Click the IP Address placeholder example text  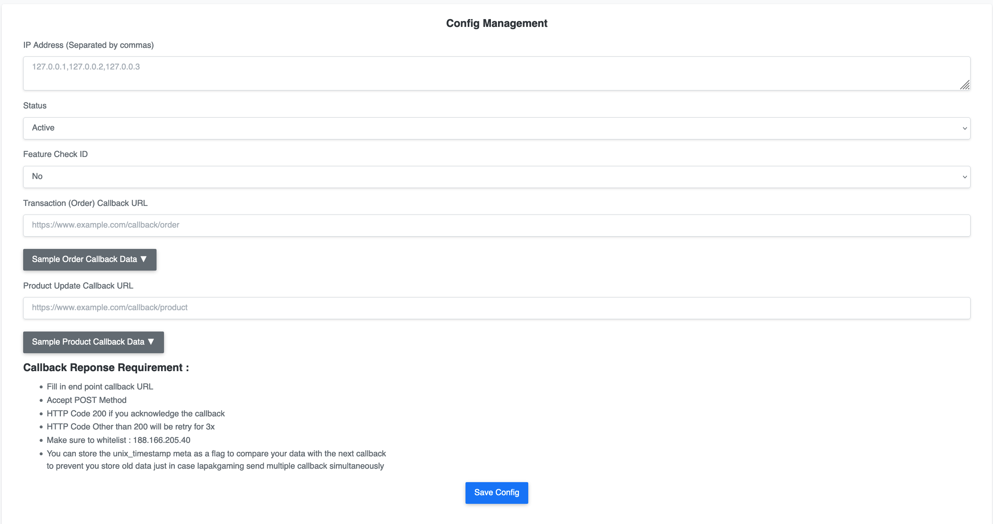click(x=86, y=66)
